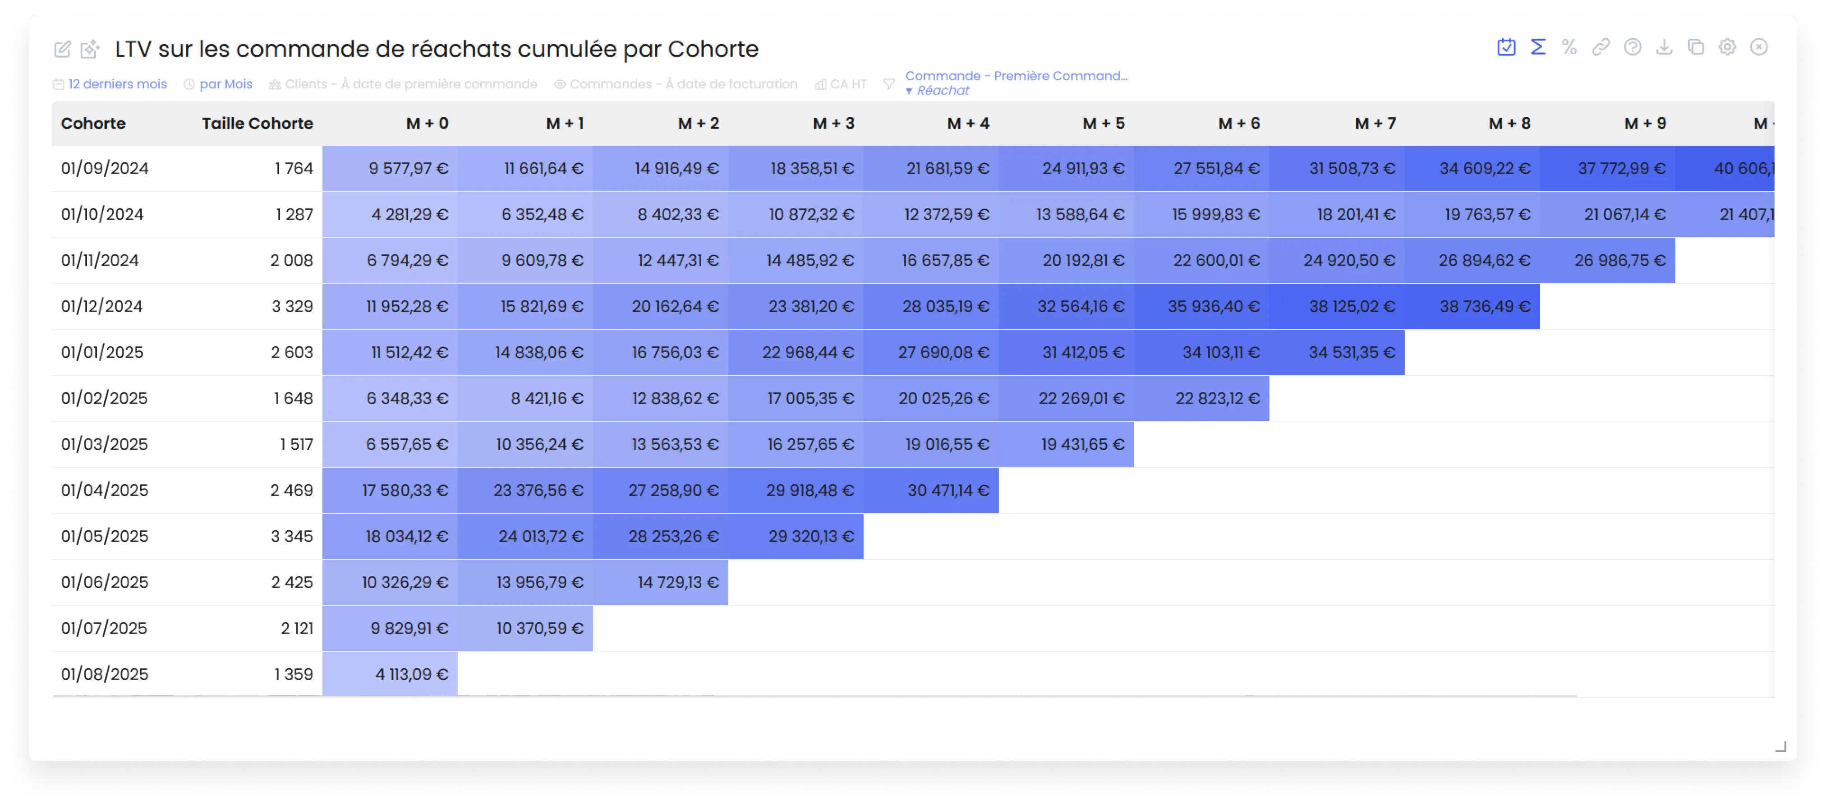Toggle the sigma totals icon
Image resolution: width=1826 pixels, height=804 pixels.
tap(1537, 47)
